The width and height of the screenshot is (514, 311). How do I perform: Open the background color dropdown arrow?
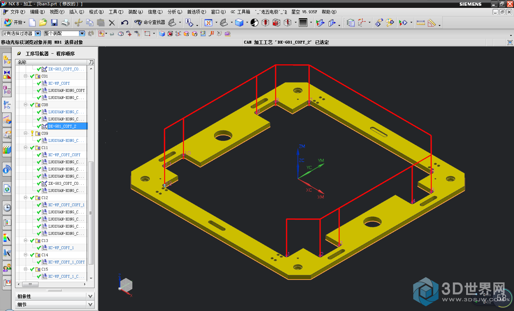pyautogui.click(x=311, y=23)
